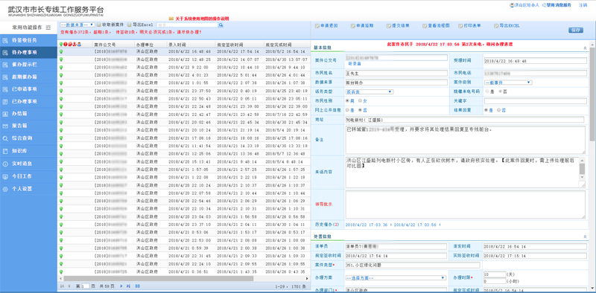Select 女 for 市民性别
596x293 pixels.
360,100
